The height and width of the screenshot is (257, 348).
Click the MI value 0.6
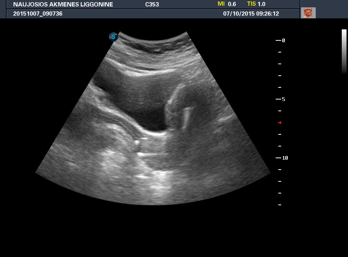232,4
